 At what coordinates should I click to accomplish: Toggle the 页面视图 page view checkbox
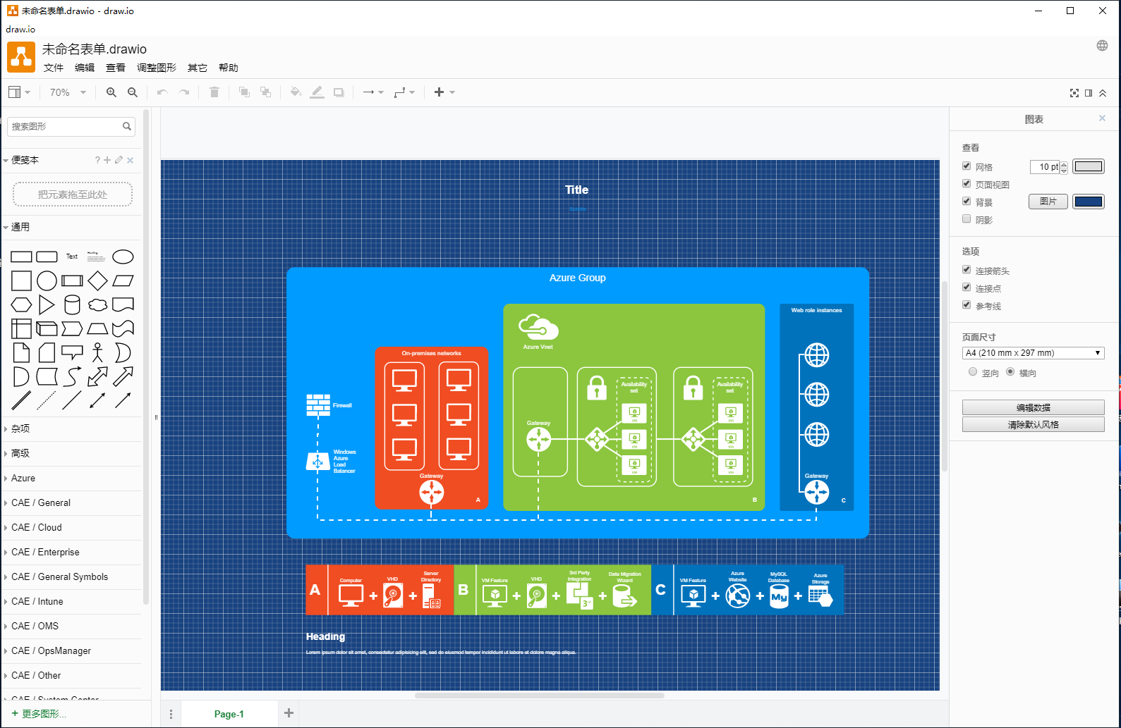click(x=967, y=184)
